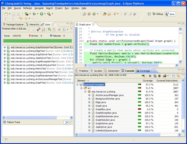
Task: Collapse the SpanningTreeApplet coverage node
Action: (x=77, y=84)
